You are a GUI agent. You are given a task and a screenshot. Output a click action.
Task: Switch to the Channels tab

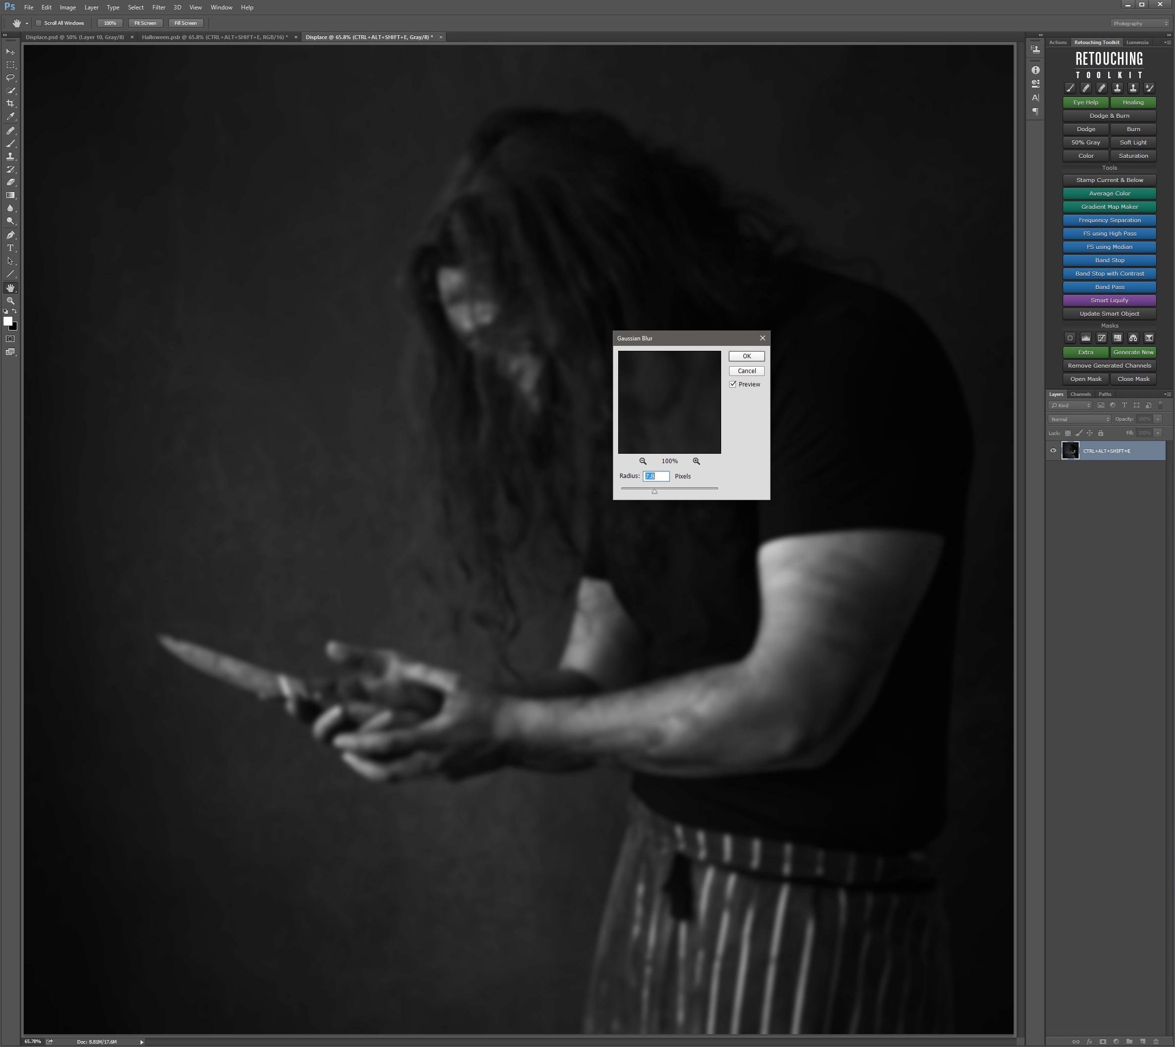point(1080,395)
